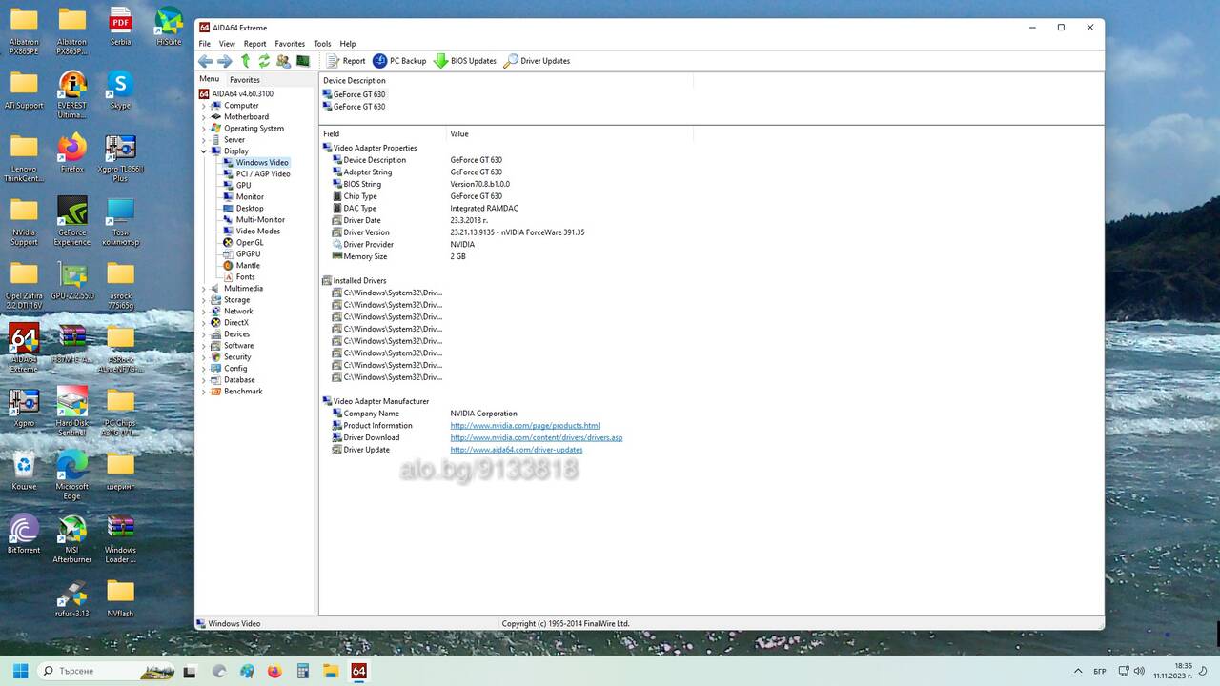Refresh the page with green arrows icon
The image size is (1220, 686).
tap(264, 61)
